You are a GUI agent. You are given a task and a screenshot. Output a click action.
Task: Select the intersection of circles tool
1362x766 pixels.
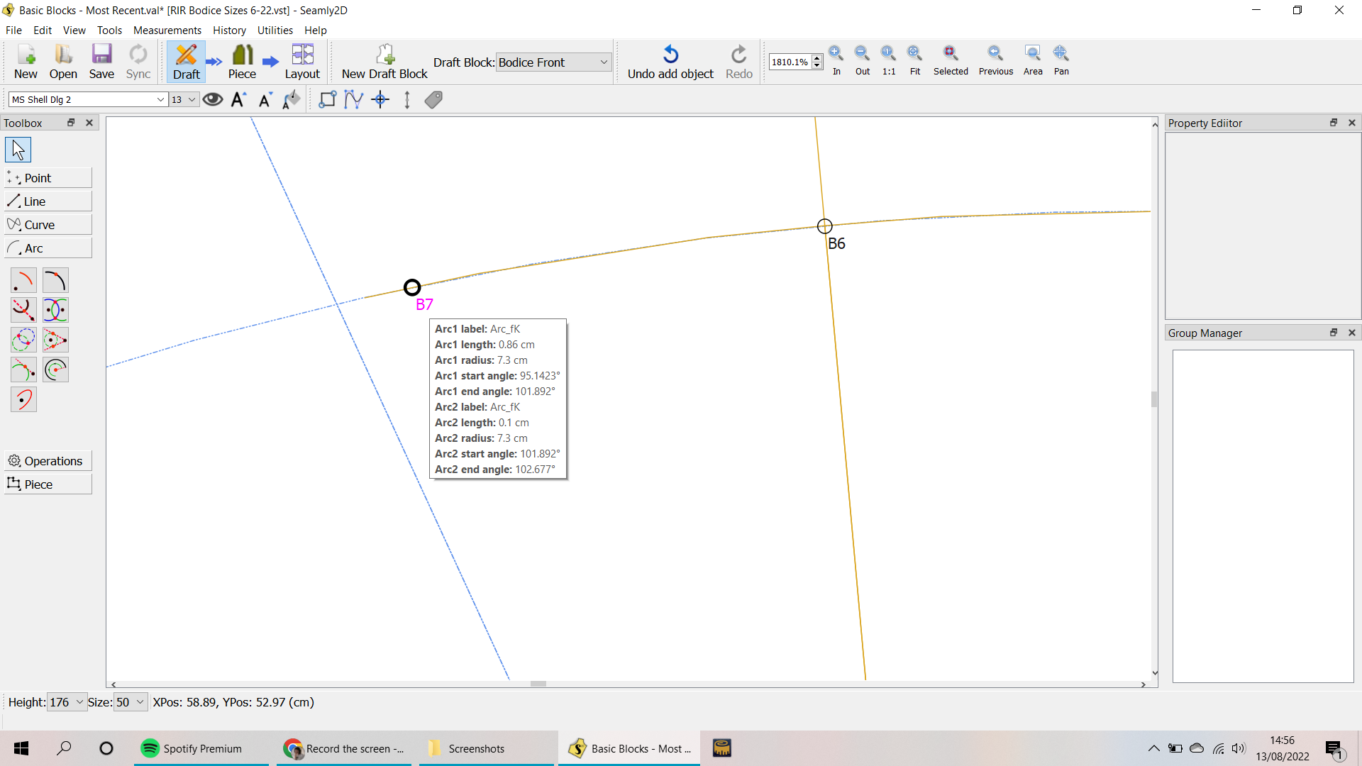[x=23, y=340]
